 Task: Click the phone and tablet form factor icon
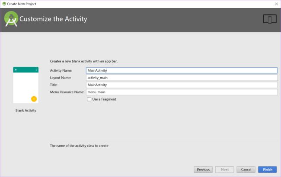pos(270,19)
